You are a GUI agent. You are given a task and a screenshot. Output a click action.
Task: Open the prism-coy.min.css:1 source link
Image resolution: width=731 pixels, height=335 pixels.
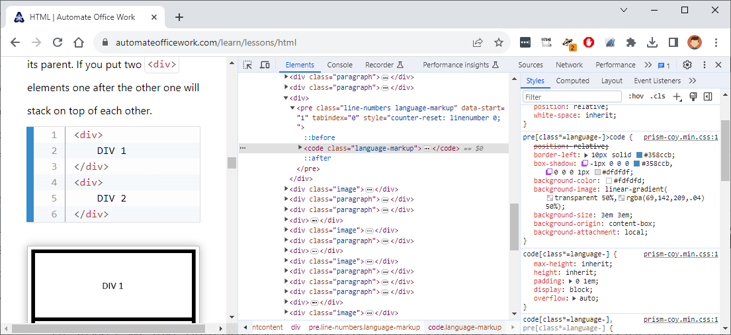click(680, 137)
